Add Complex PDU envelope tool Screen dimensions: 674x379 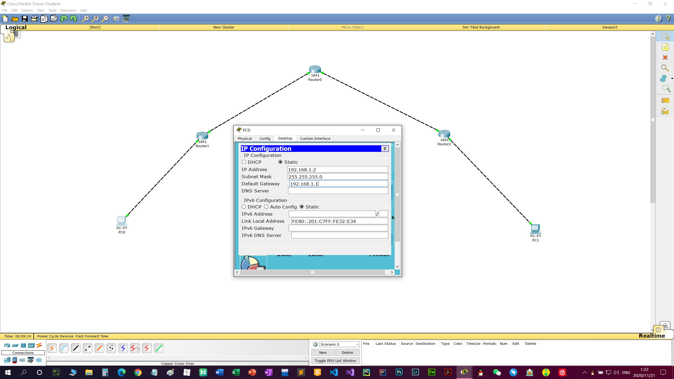(665, 111)
